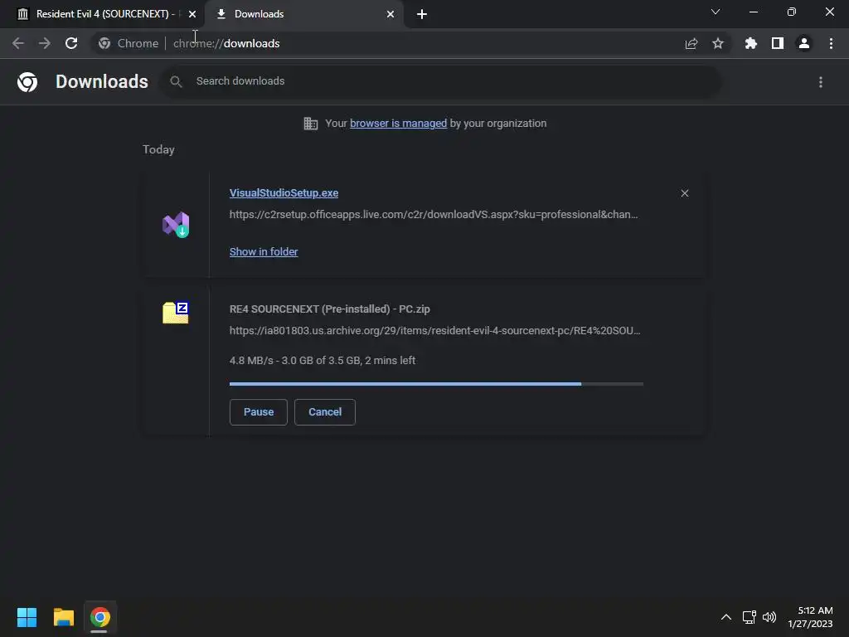This screenshot has height=637, width=849.
Task: Go back to previous page
Action: [18, 43]
